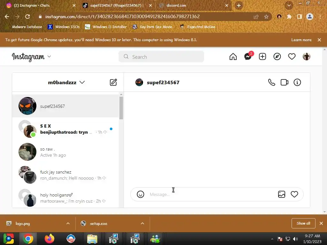This screenshot has width=327, height=245.
Task: Click Learn more on update banner
Action: click(301, 40)
